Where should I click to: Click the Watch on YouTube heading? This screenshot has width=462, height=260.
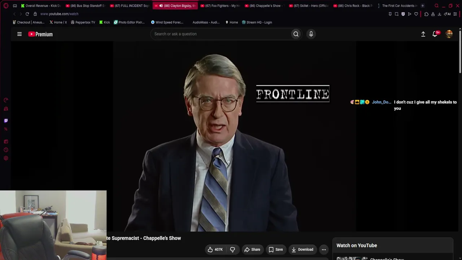(357, 246)
